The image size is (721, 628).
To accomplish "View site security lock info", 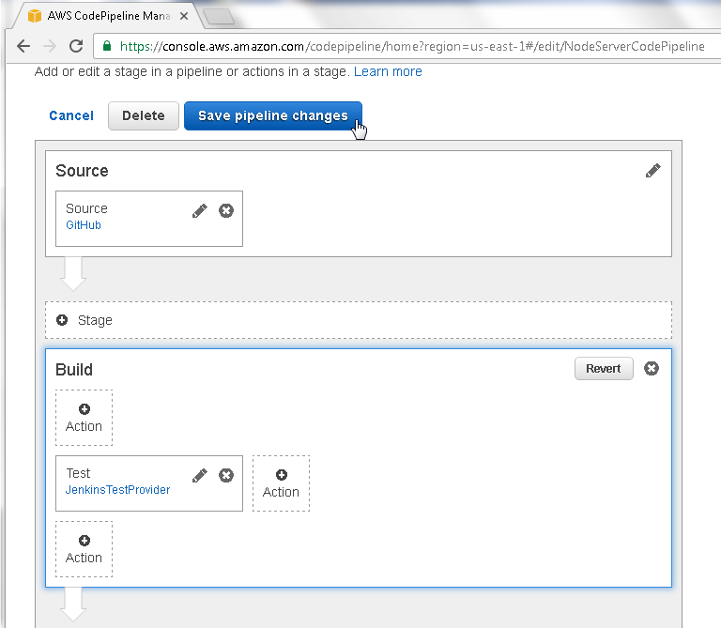I will click(x=107, y=46).
